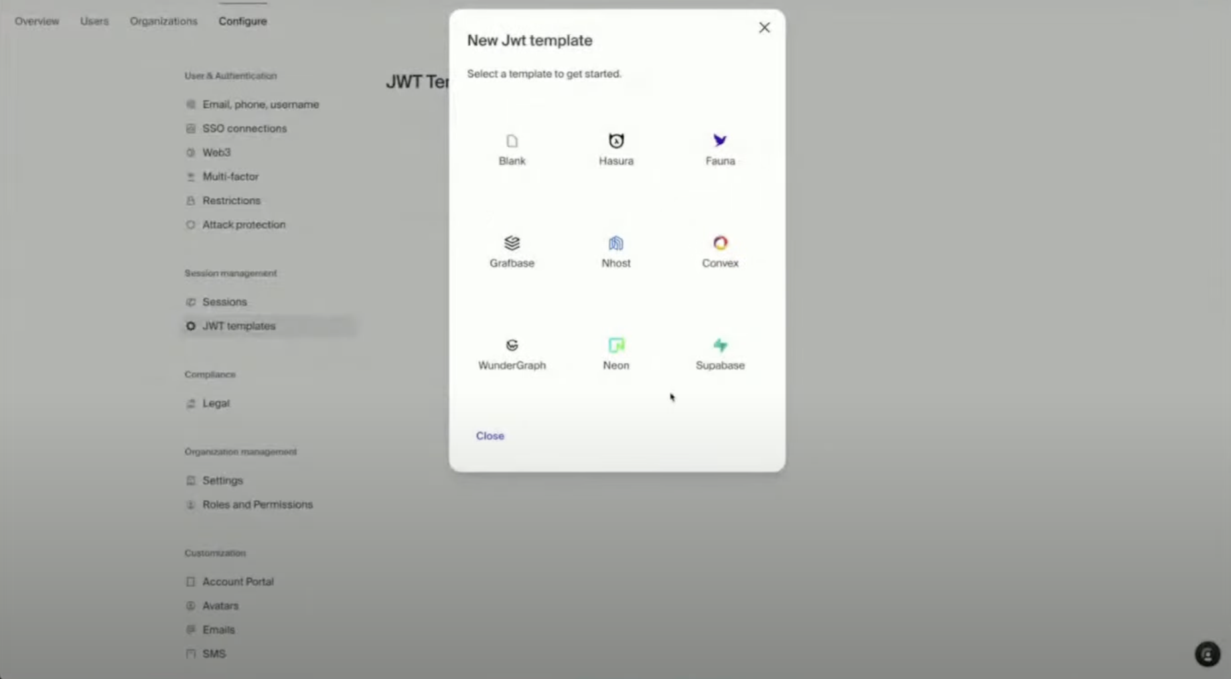This screenshot has height=679, width=1231.
Task: Click the Attack protection shield icon
Action: (191, 225)
